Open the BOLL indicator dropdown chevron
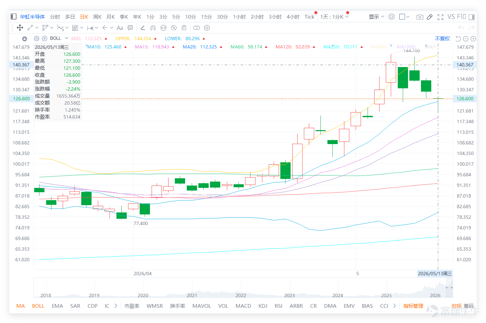This screenshot has width=486, height=323. 66,38
